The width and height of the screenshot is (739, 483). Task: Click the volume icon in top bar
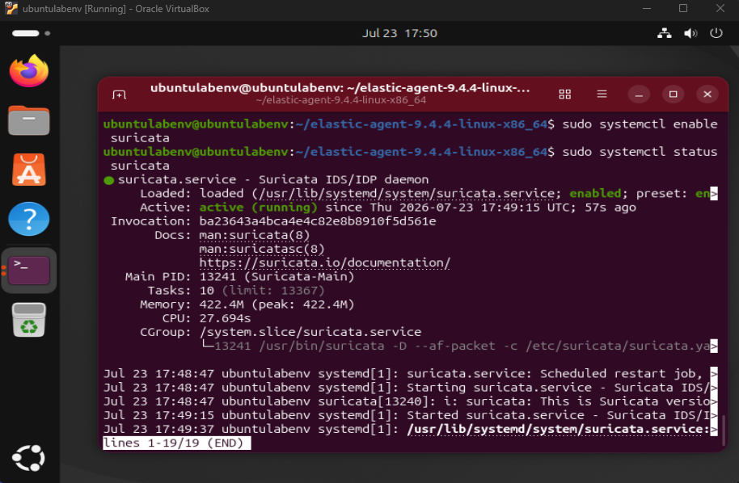click(690, 33)
